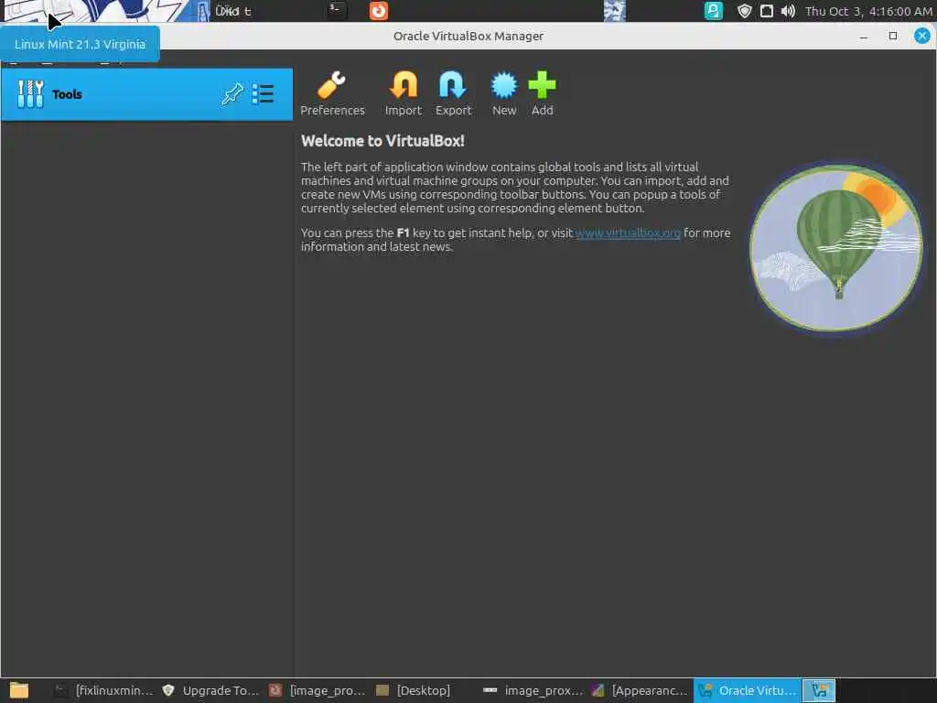The height and width of the screenshot is (703, 937).
Task: Click the Export appliance icon
Action: point(453,94)
